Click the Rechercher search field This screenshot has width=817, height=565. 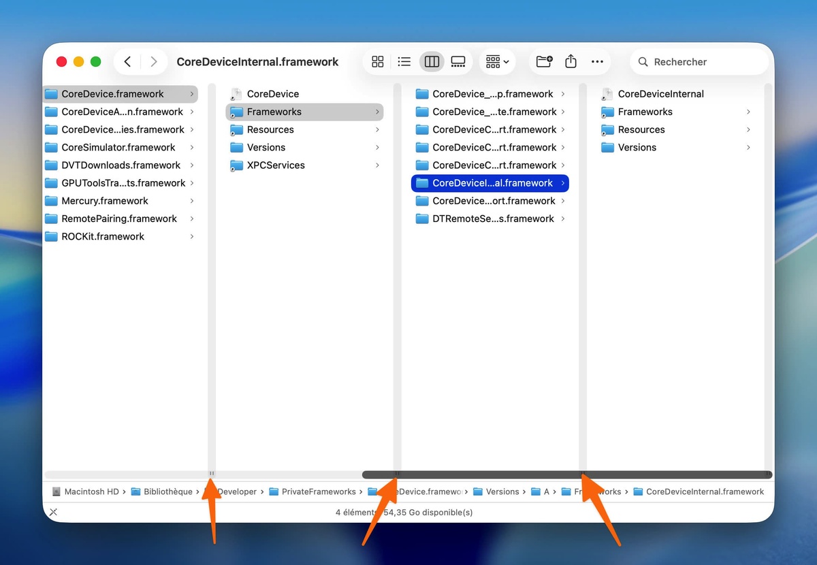click(699, 62)
